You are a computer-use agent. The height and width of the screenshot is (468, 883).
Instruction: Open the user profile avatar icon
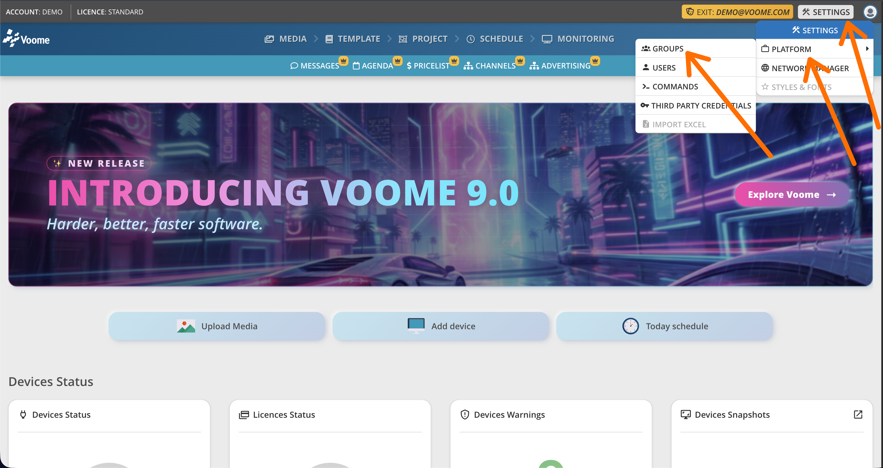[870, 12]
